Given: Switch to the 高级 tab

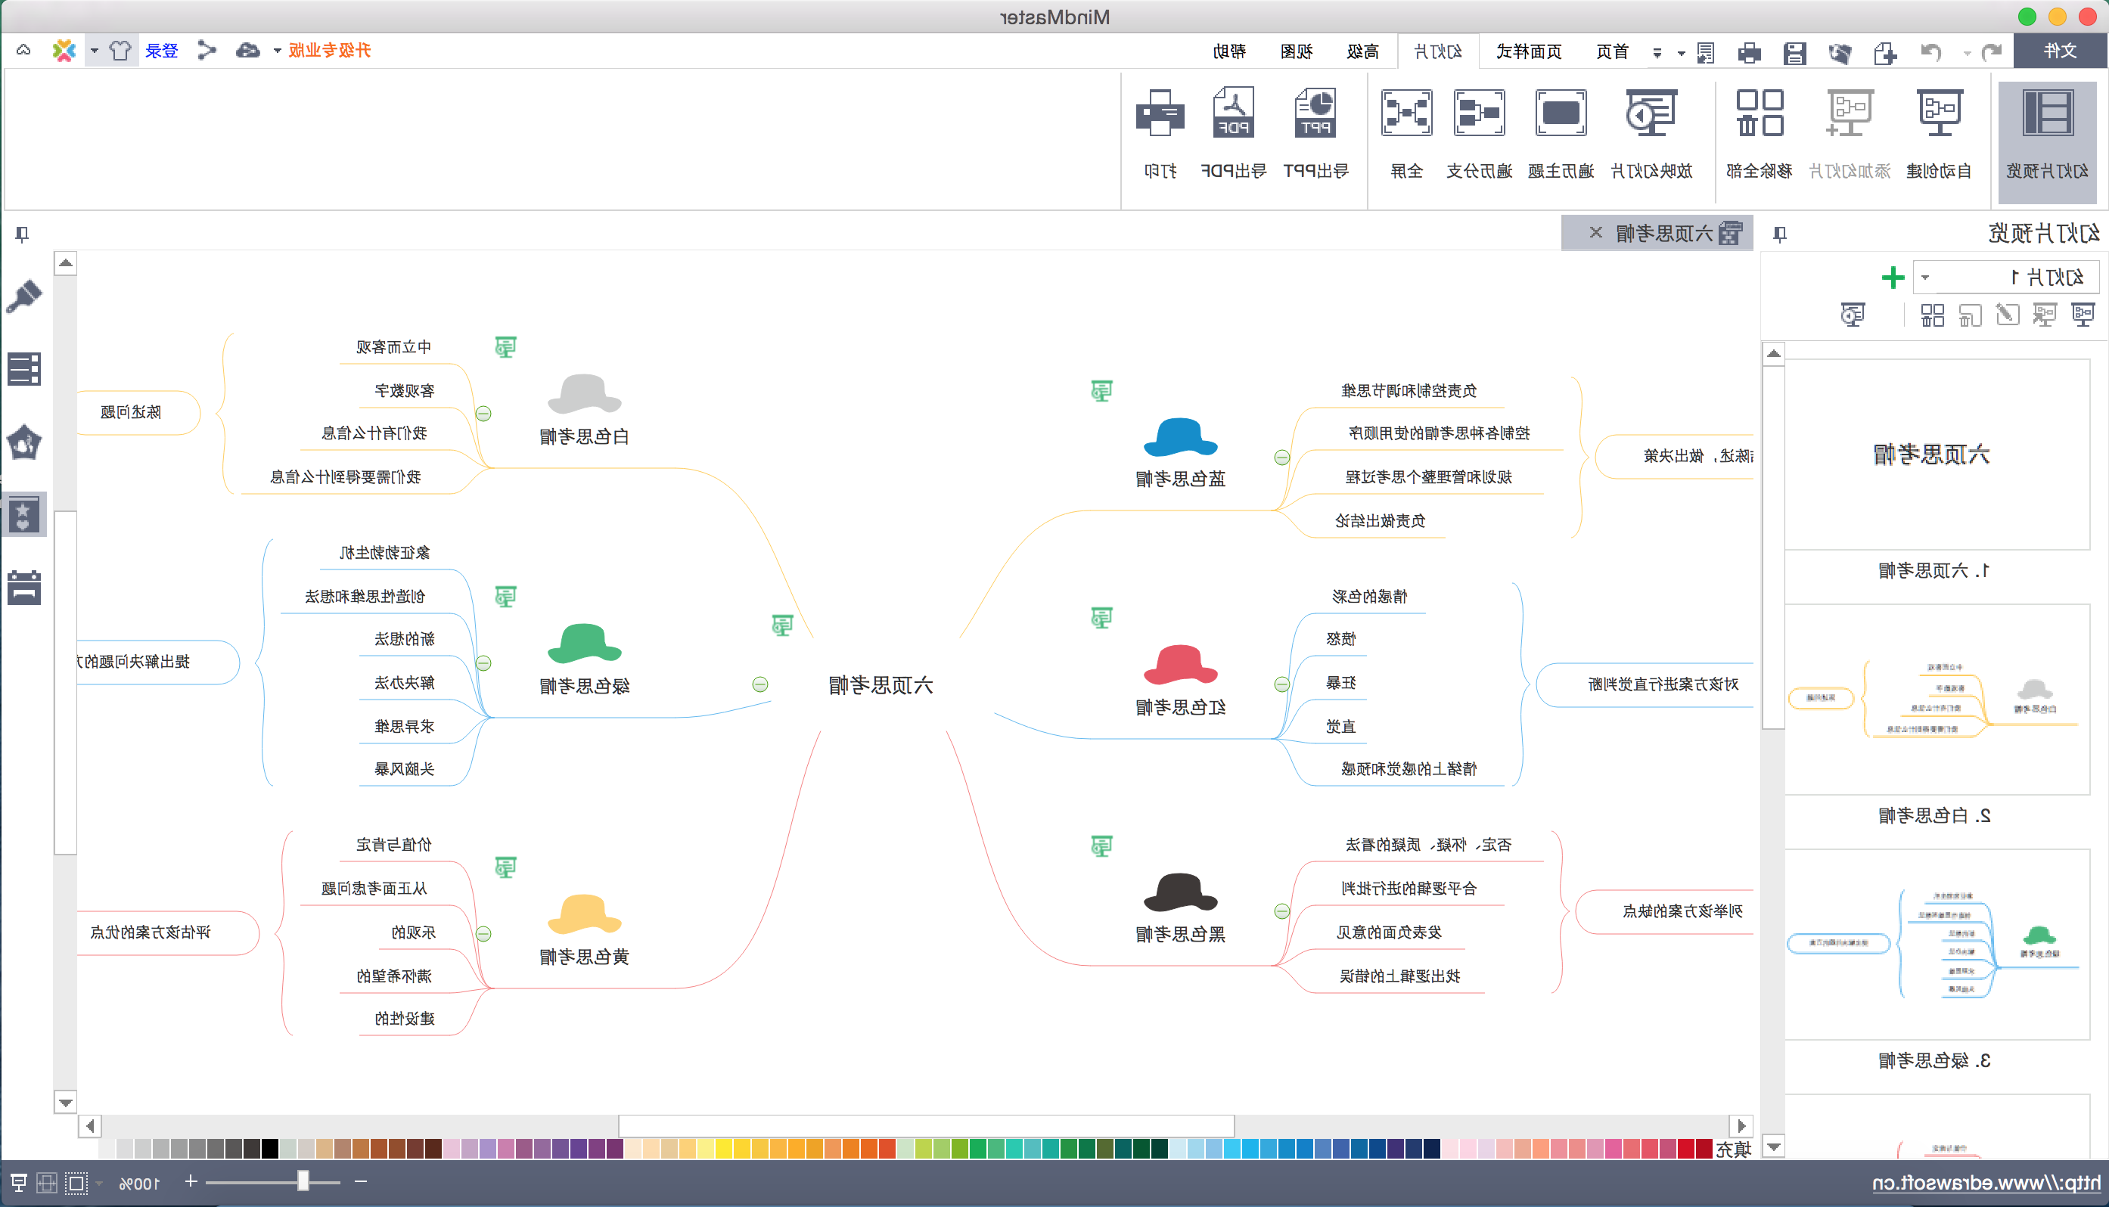Looking at the screenshot, I should pos(1362,51).
